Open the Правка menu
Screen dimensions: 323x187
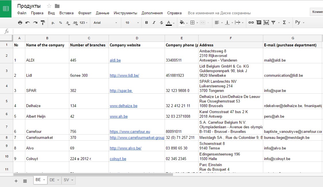click(x=37, y=13)
